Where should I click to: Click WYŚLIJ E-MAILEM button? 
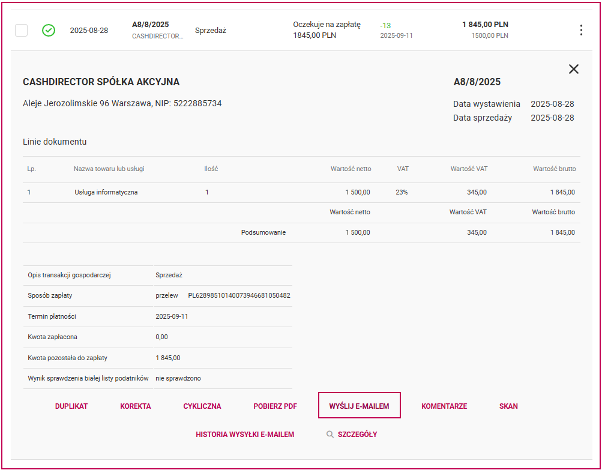click(x=360, y=405)
